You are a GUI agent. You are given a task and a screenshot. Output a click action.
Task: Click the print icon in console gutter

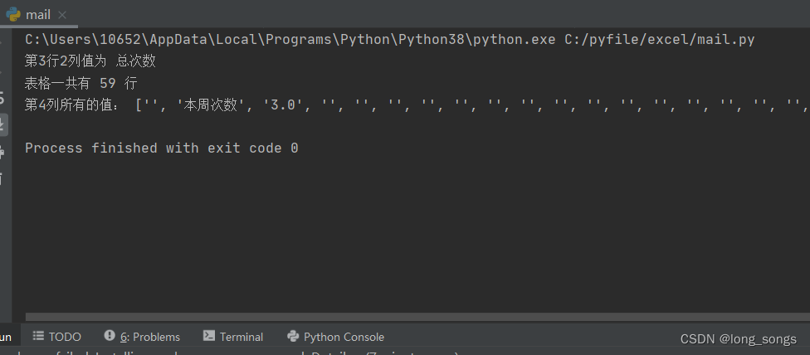tap(3, 152)
